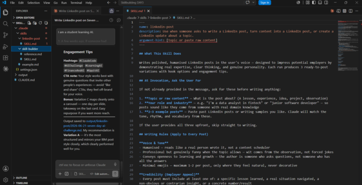Image resolution: width=362 pixels, height=185 pixels.
Task: Click the plus add-attachment icon in chat
Action: click(60, 174)
